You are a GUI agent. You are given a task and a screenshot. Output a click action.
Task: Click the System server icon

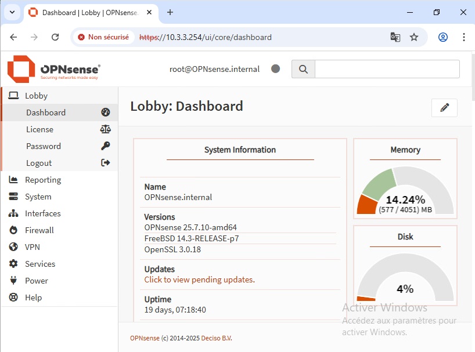(13, 197)
